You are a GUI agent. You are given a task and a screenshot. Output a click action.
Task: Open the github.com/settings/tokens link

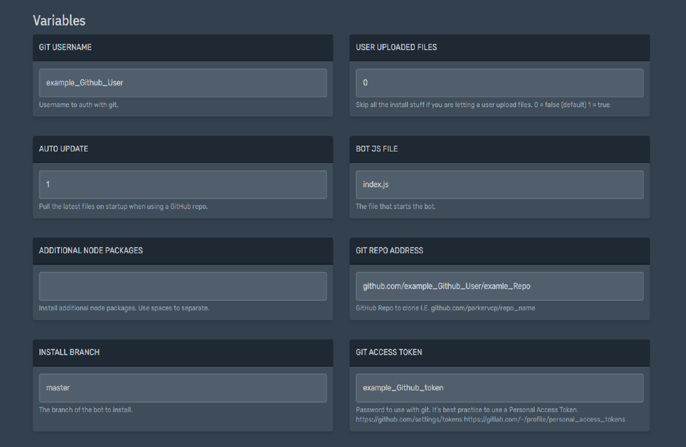(x=408, y=419)
